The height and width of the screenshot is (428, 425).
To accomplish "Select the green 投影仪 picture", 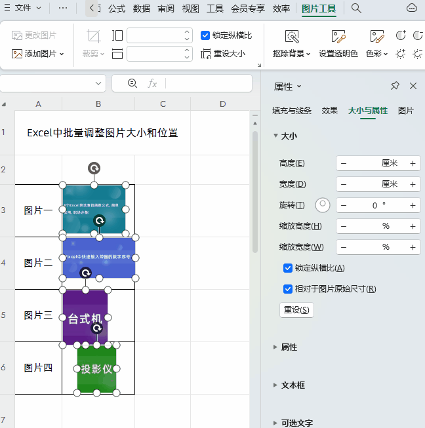I will click(96, 369).
